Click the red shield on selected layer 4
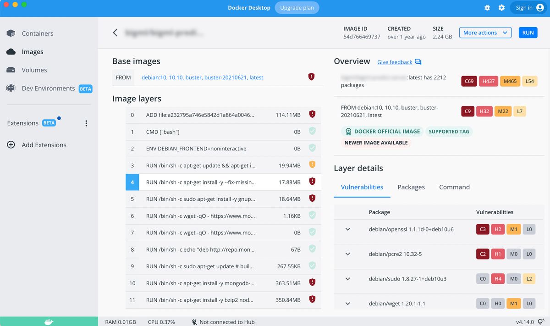 [x=312, y=182]
